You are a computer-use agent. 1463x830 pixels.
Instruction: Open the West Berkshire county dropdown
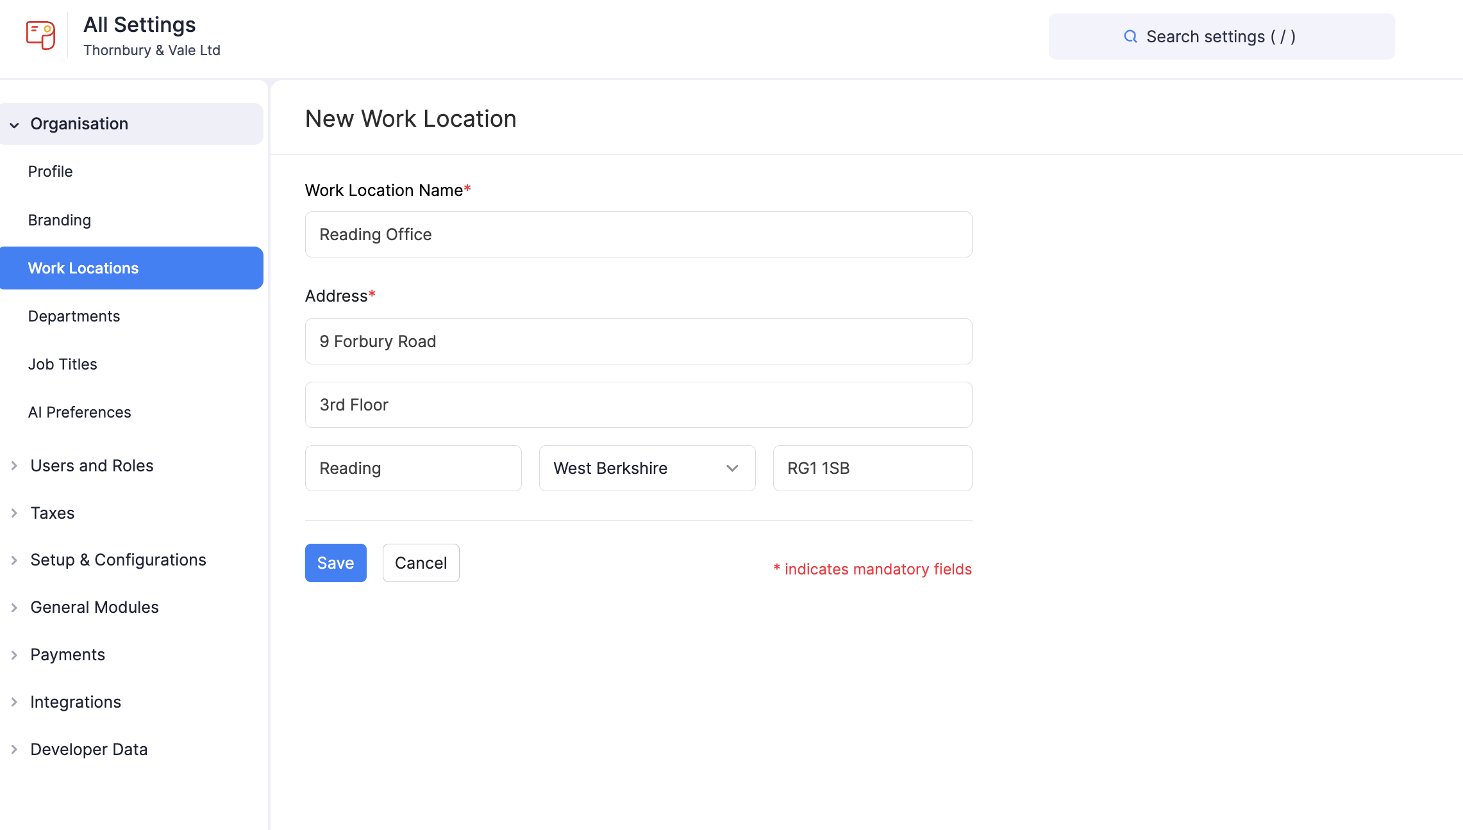click(648, 468)
